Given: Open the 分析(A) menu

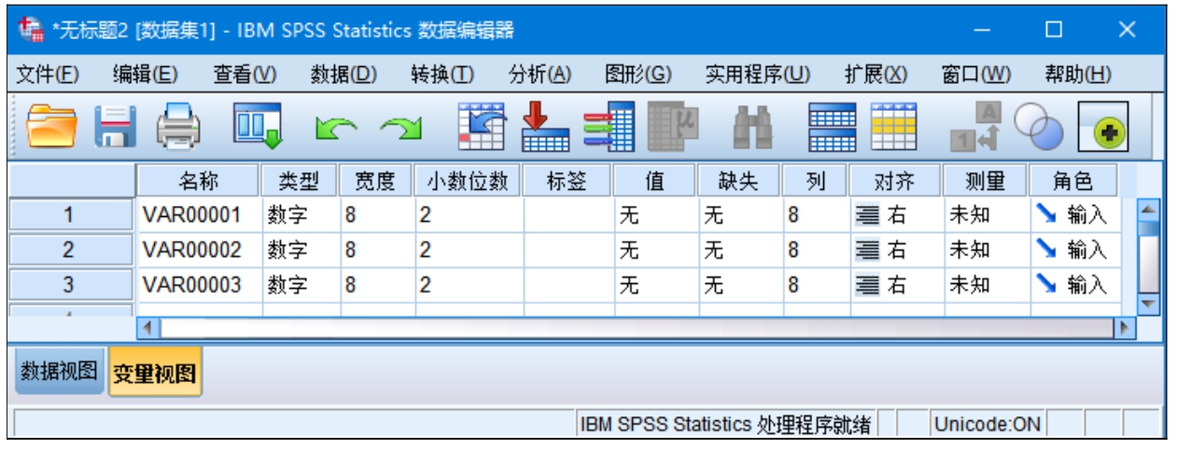Looking at the screenshot, I should coord(540,75).
